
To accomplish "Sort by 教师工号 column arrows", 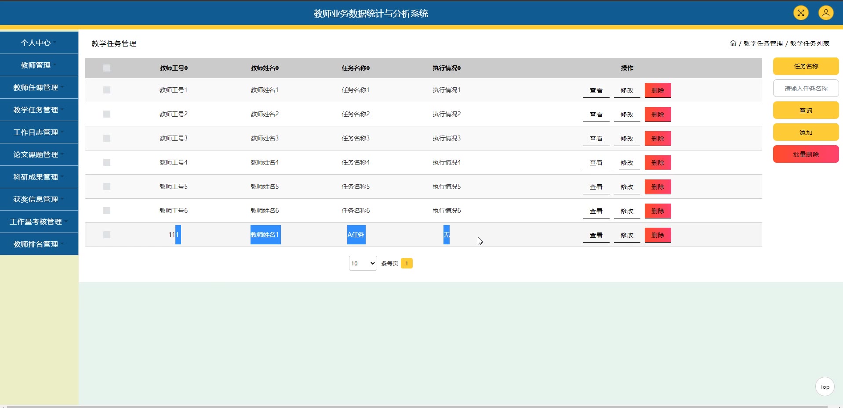I will 186,68.
